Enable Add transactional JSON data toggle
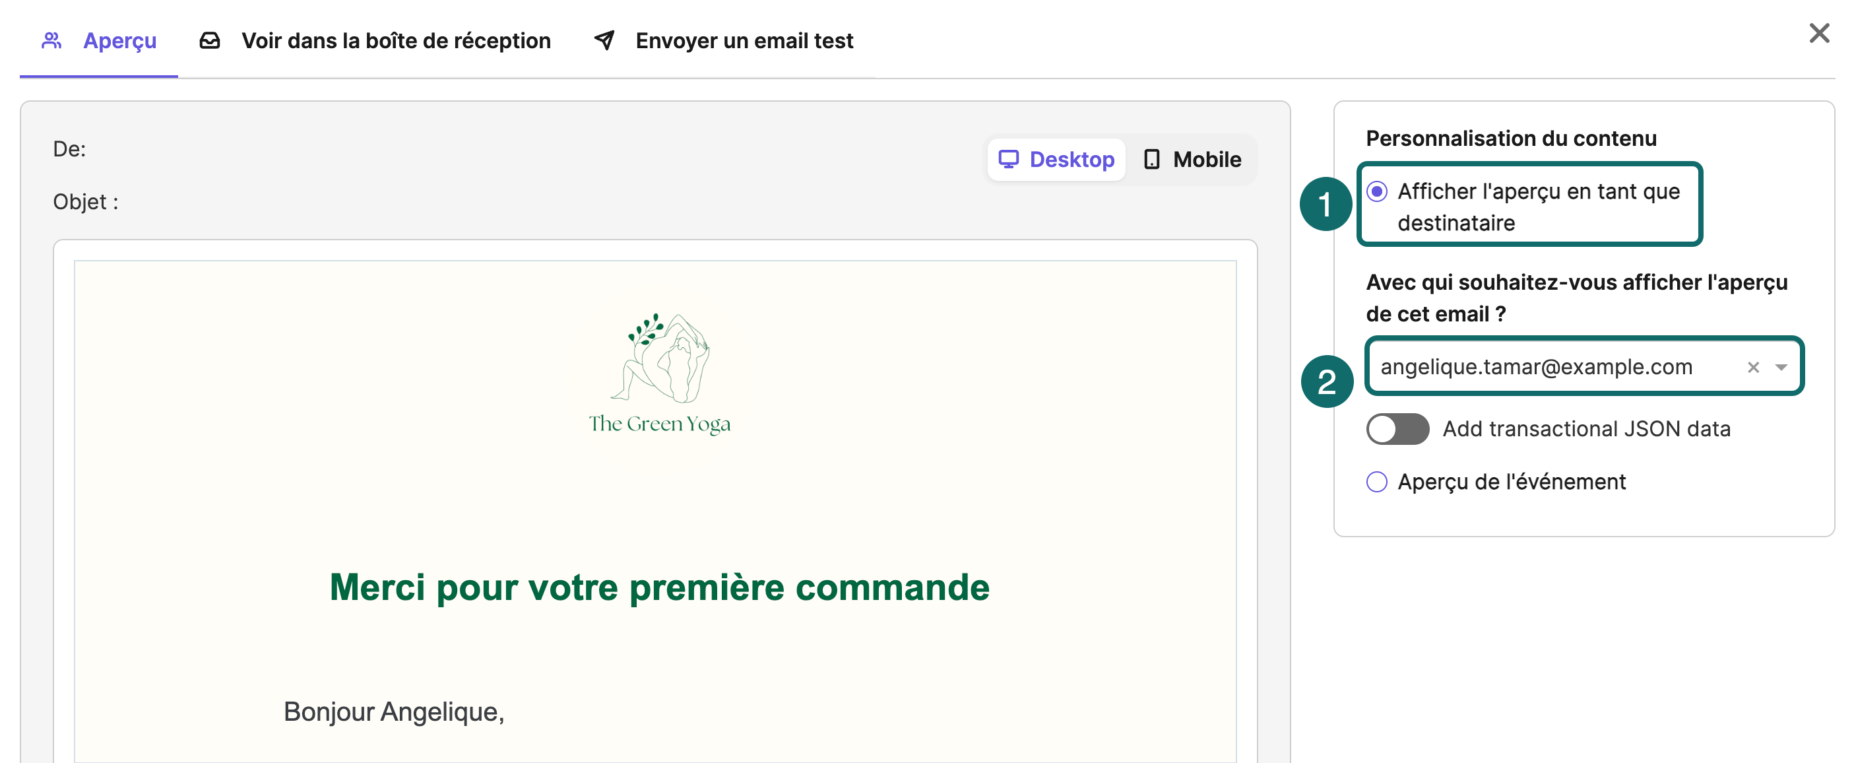Viewport: 1854px width, 763px height. [1397, 429]
